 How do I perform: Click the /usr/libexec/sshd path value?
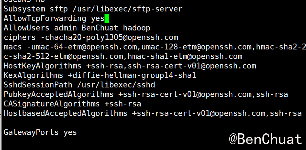coord(116,85)
